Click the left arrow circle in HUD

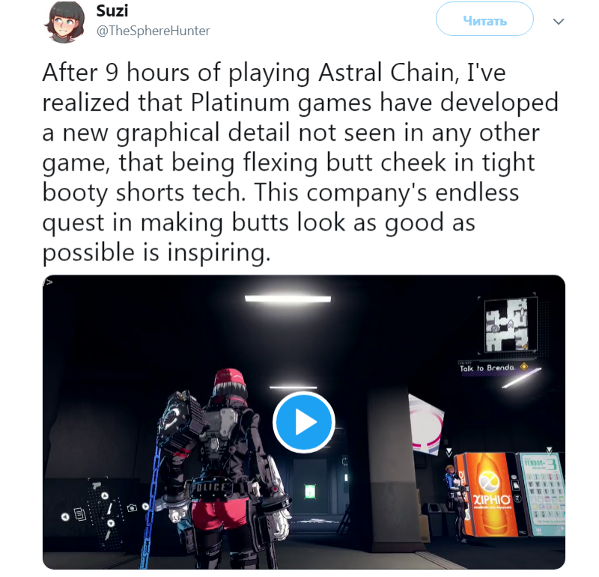(65, 517)
